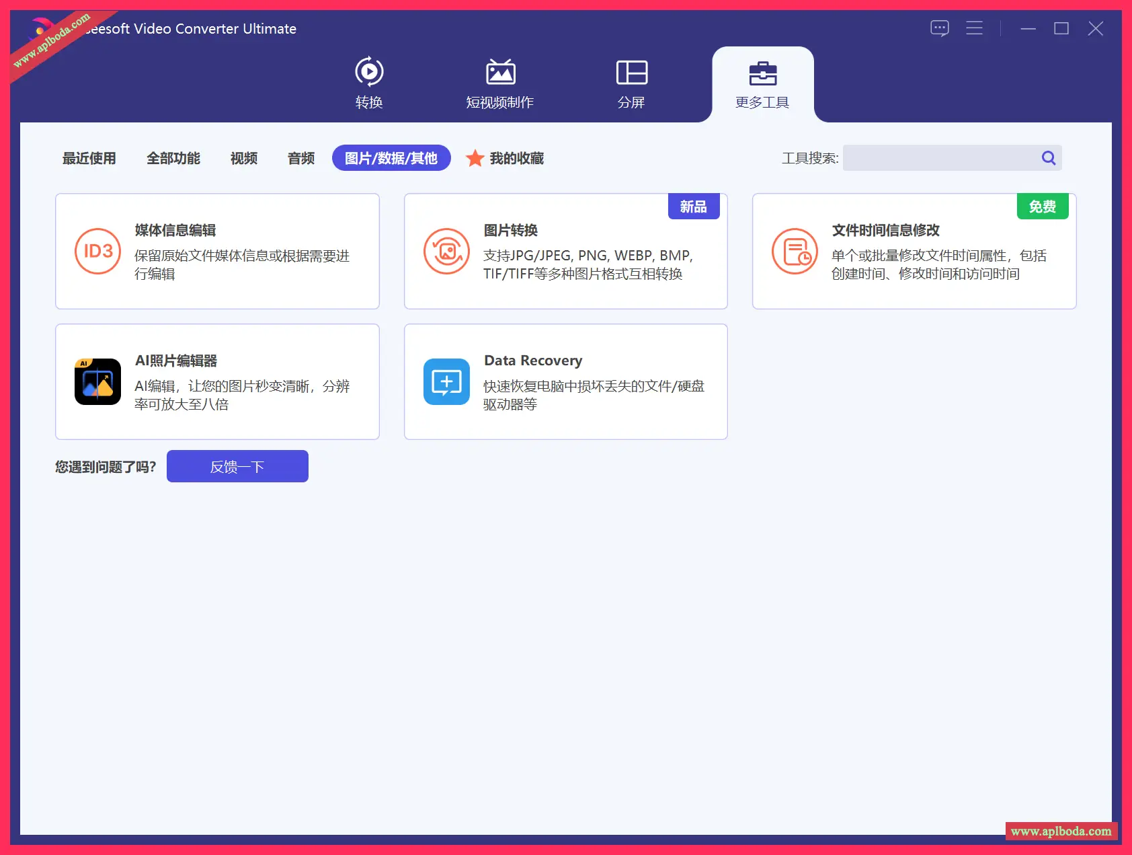Filter tools by 音频 category
The image size is (1132, 855).
point(301,158)
